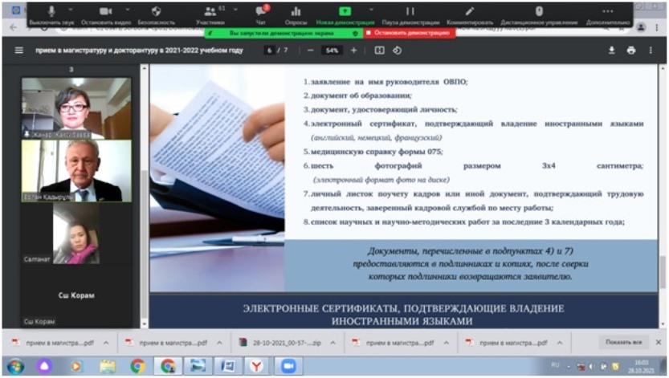Open the More options menu

[607, 12]
